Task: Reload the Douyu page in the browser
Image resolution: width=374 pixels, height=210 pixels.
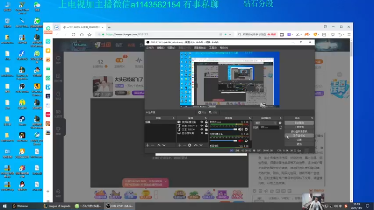Action: pyautogui.click(x=74, y=35)
